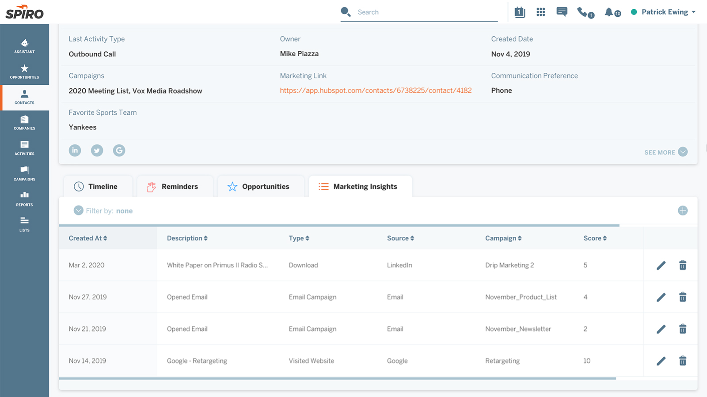This screenshot has height=397, width=707.
Task: Edit the Drip Marketing 2 insight with the pencil
Action: (x=661, y=265)
